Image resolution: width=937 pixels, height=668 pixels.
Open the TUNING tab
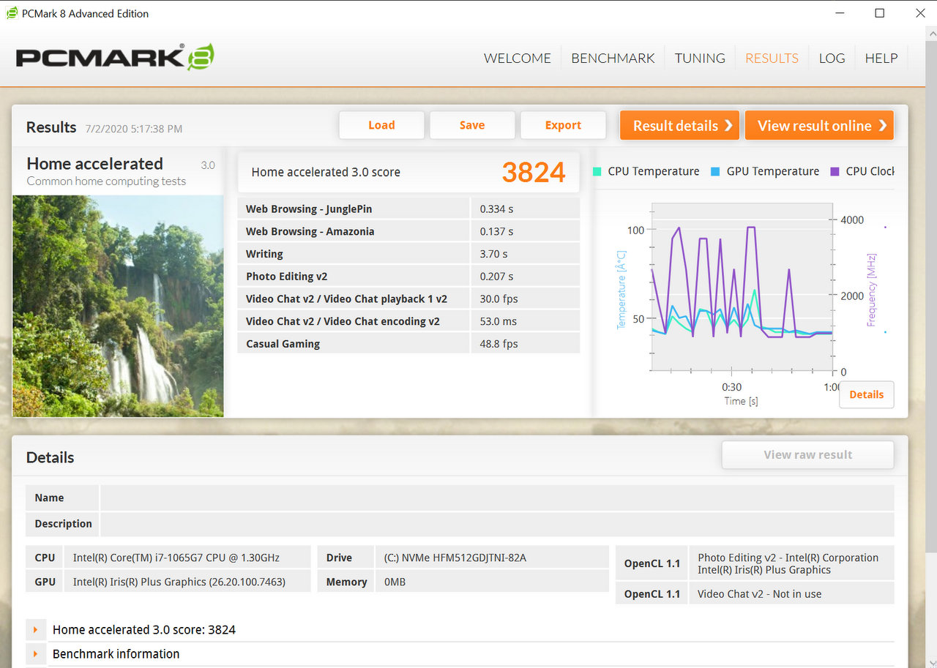(x=700, y=58)
